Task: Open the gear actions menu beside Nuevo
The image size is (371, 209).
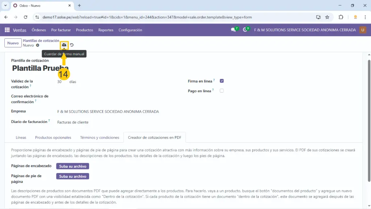Action: (x=38, y=45)
